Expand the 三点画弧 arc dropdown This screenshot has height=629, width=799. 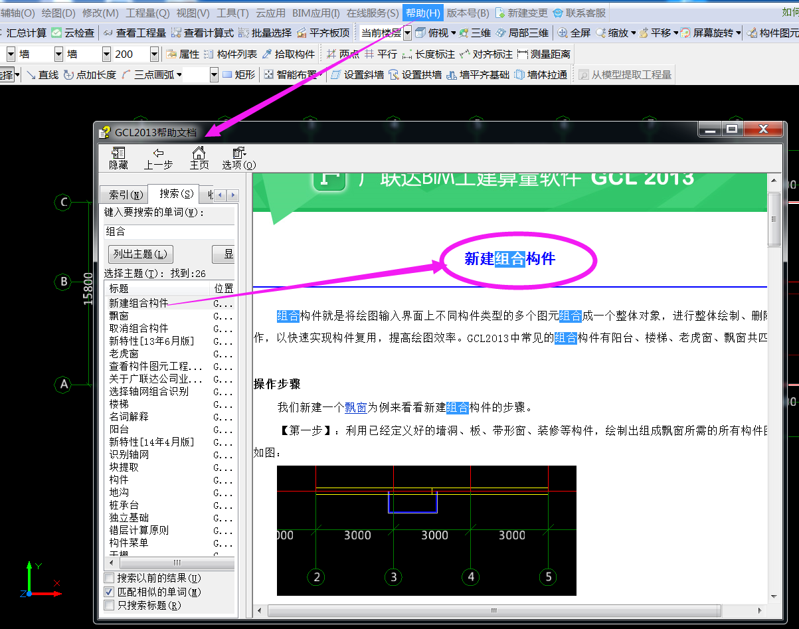pyautogui.click(x=179, y=75)
